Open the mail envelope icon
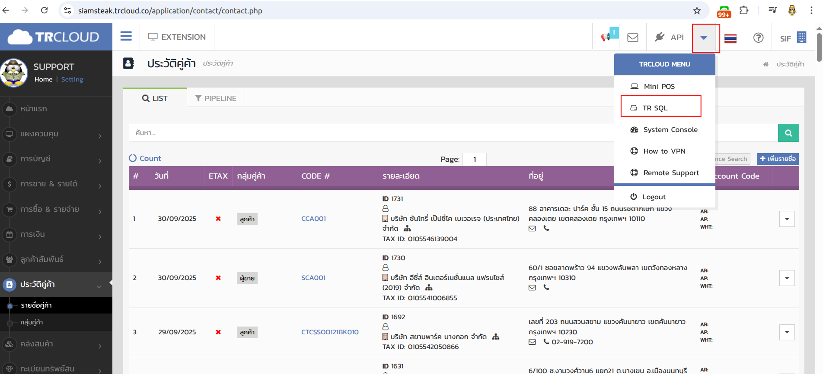The width and height of the screenshot is (823, 374). click(632, 38)
